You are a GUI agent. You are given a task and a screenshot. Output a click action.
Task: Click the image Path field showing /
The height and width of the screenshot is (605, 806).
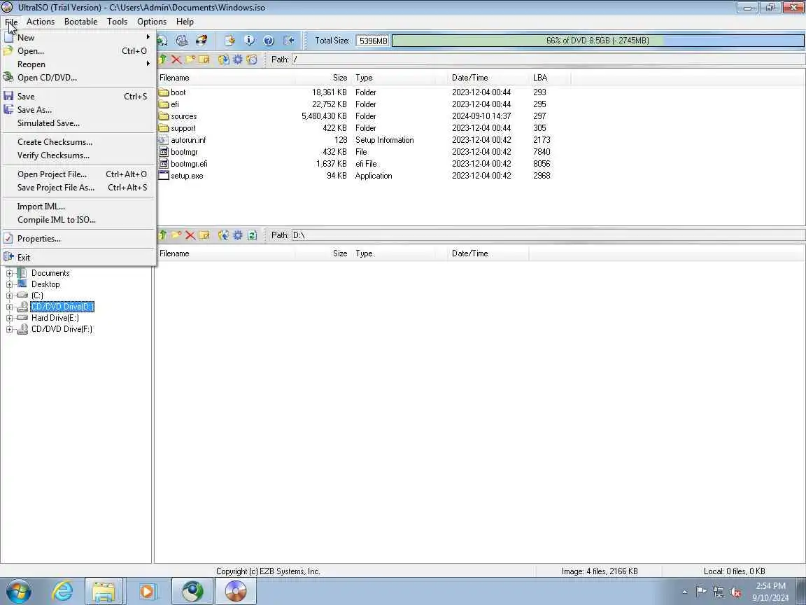pos(548,60)
